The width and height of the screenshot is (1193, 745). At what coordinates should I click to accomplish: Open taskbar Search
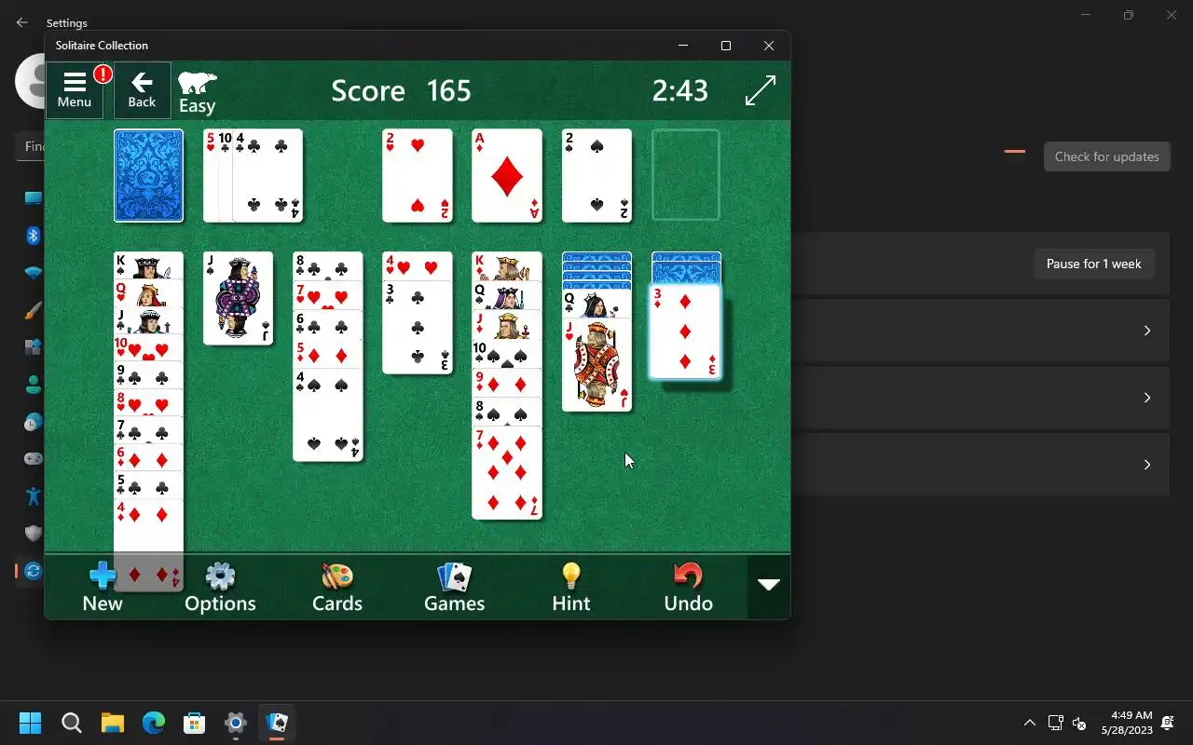pyautogui.click(x=71, y=723)
